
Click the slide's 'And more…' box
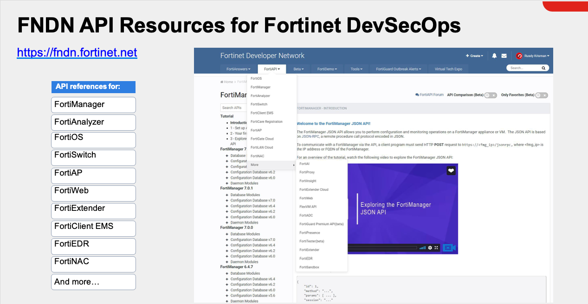point(93,282)
